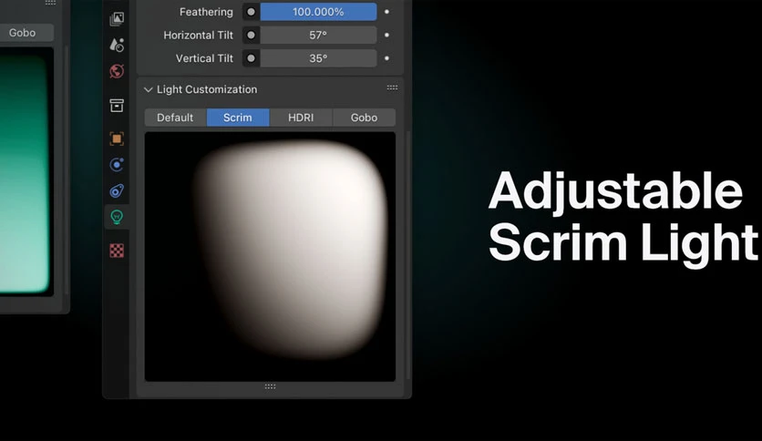Animate Horizontal Tilt property keyframe dot
762x441 pixels.
[x=386, y=35]
